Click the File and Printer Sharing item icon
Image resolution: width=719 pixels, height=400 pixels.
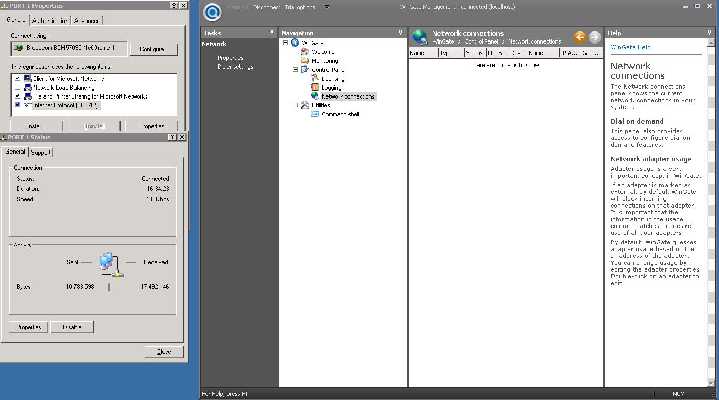click(x=28, y=96)
